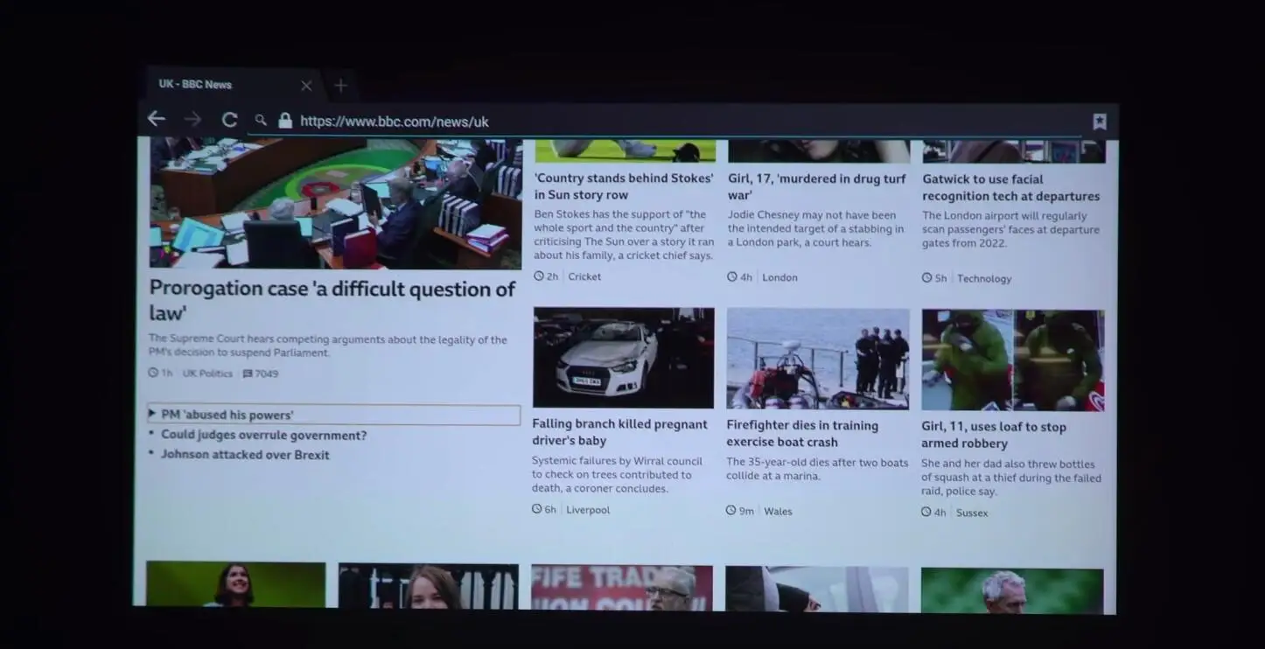1265x649 pixels.
Task: Click the 'bottles of squash' summary text
Action: coord(1011,478)
